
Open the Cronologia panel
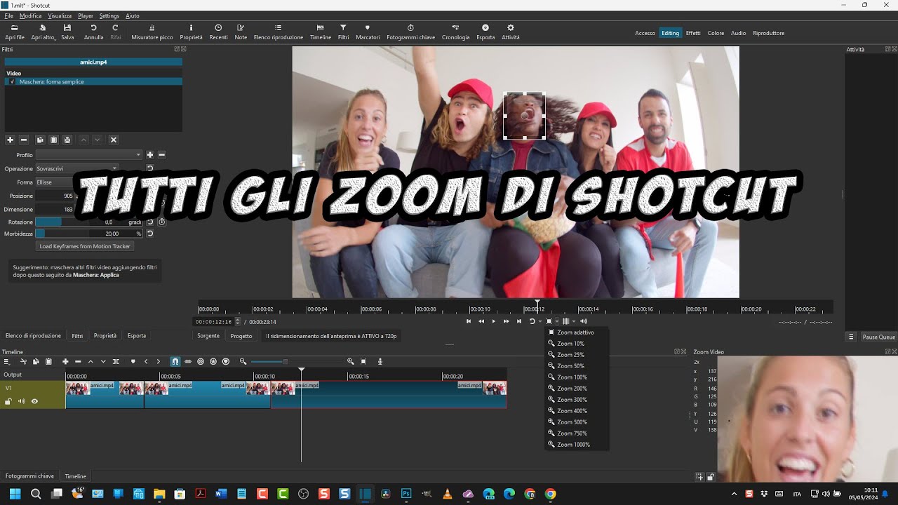point(455,32)
